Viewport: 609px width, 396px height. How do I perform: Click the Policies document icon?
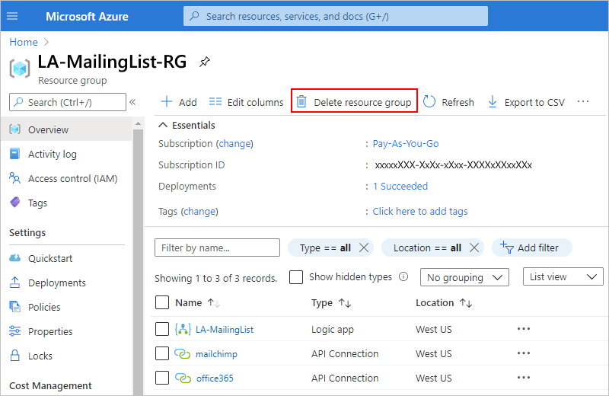pos(14,307)
